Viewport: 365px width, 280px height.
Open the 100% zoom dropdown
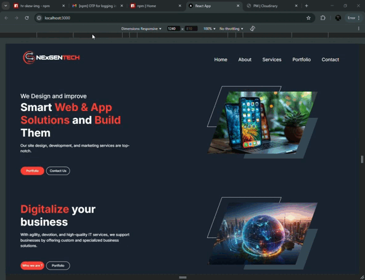209,28
